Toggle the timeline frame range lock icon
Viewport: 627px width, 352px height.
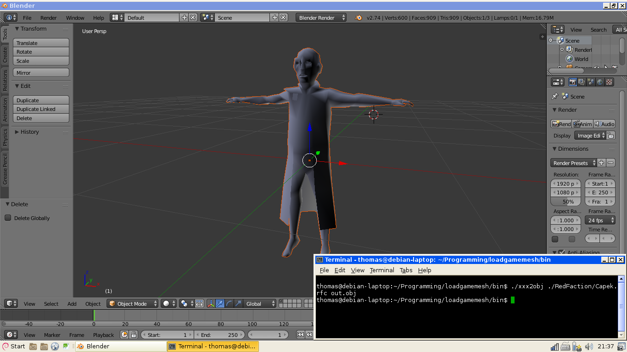click(134, 335)
